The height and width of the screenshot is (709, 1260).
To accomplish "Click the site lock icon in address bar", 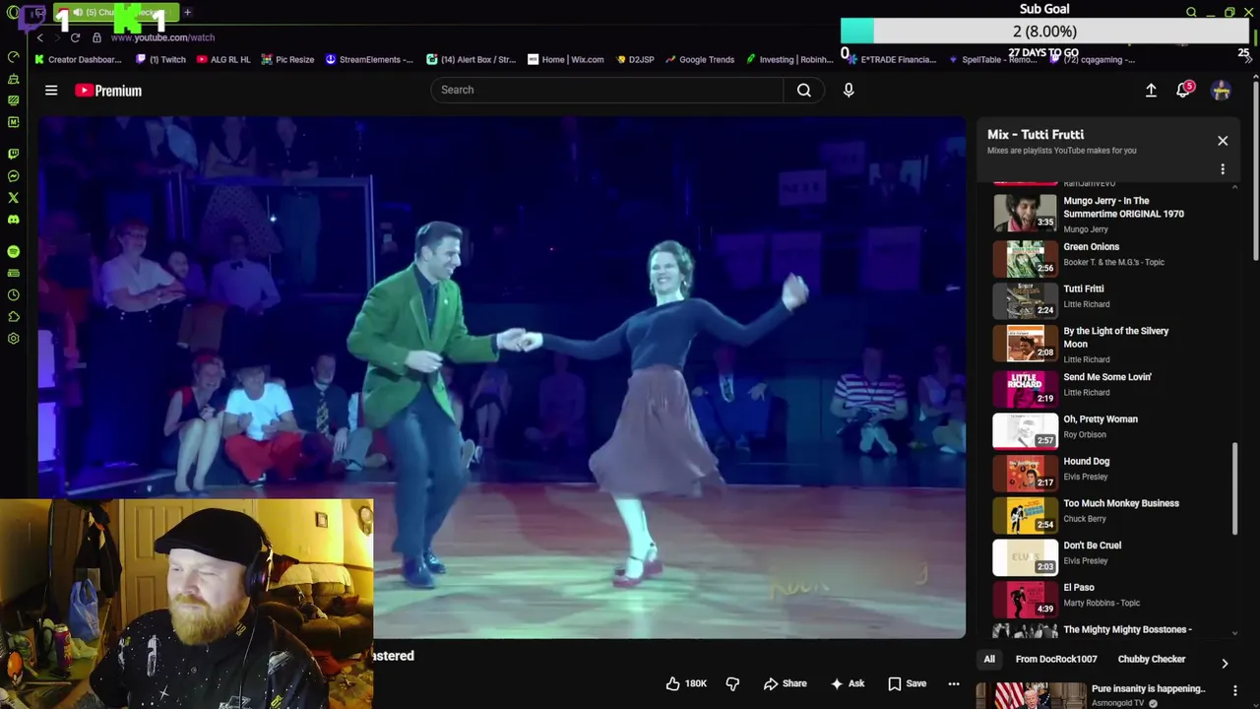I will point(96,37).
